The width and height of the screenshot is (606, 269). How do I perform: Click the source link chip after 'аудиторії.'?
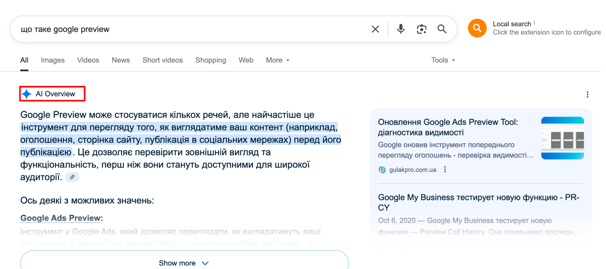click(x=72, y=177)
